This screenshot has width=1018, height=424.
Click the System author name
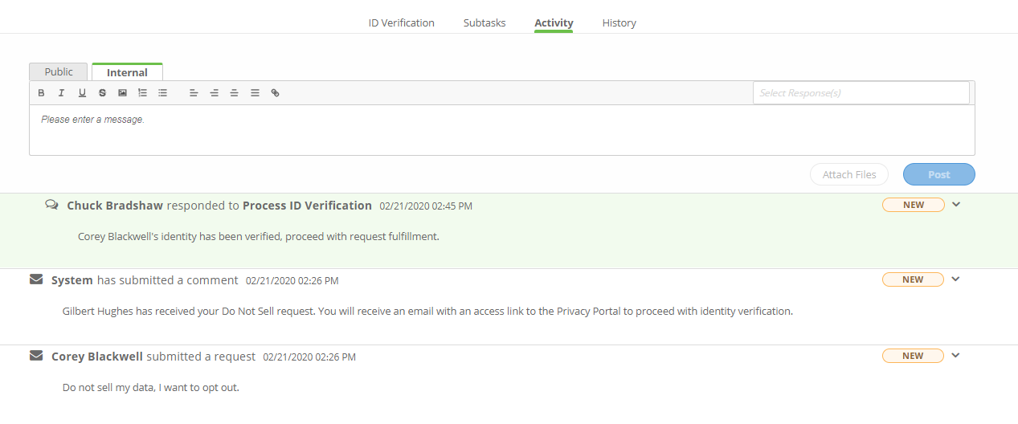click(x=72, y=280)
